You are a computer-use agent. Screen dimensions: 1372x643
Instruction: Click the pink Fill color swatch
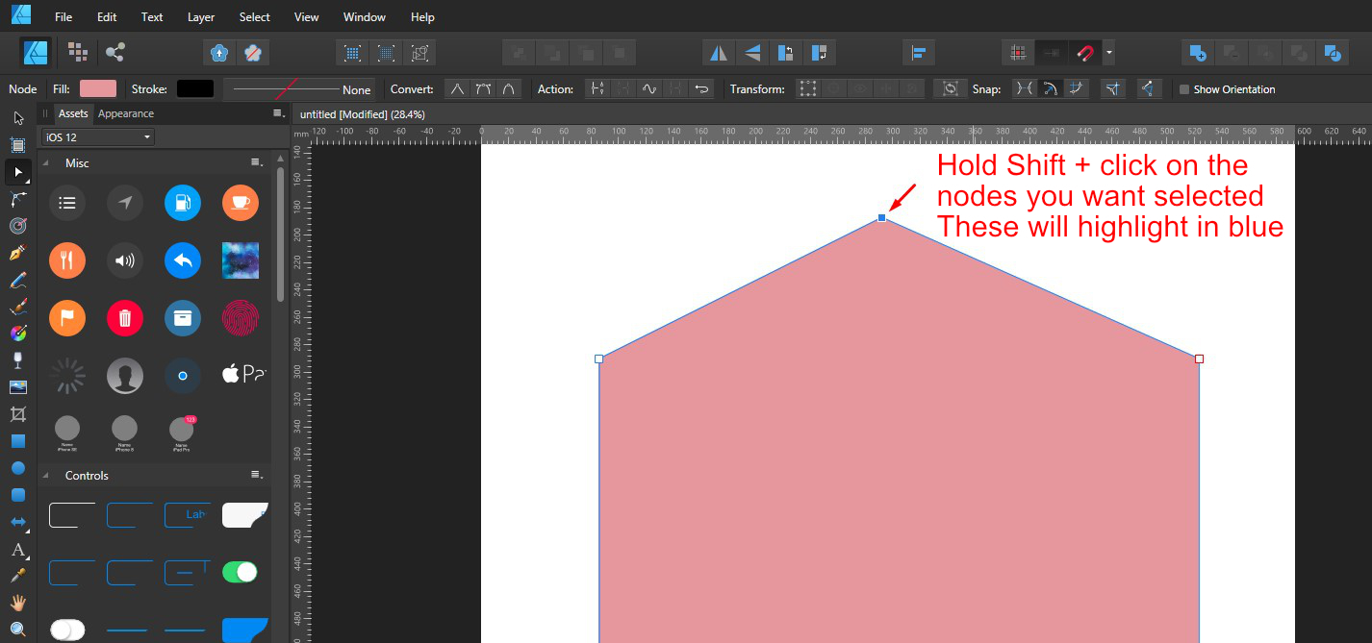[x=98, y=88]
